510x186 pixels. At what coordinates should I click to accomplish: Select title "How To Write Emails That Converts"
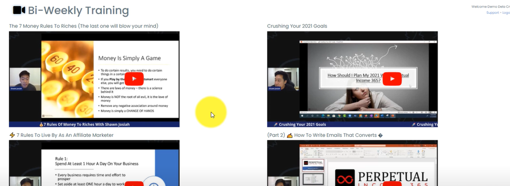pos(335,135)
